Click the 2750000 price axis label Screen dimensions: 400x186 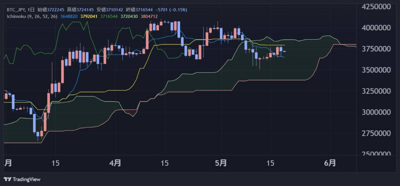[376, 133]
